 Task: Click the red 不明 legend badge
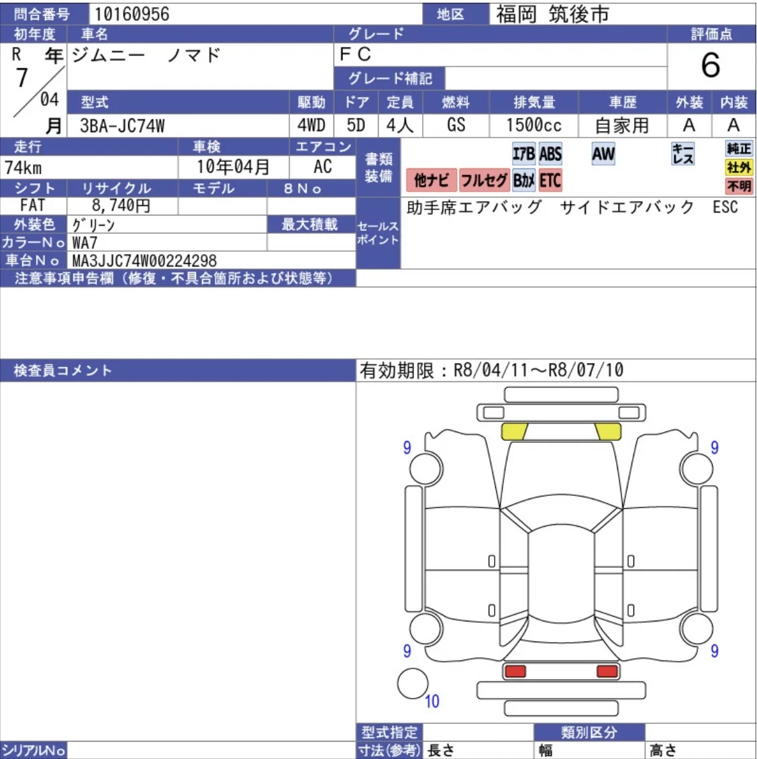pos(738,186)
